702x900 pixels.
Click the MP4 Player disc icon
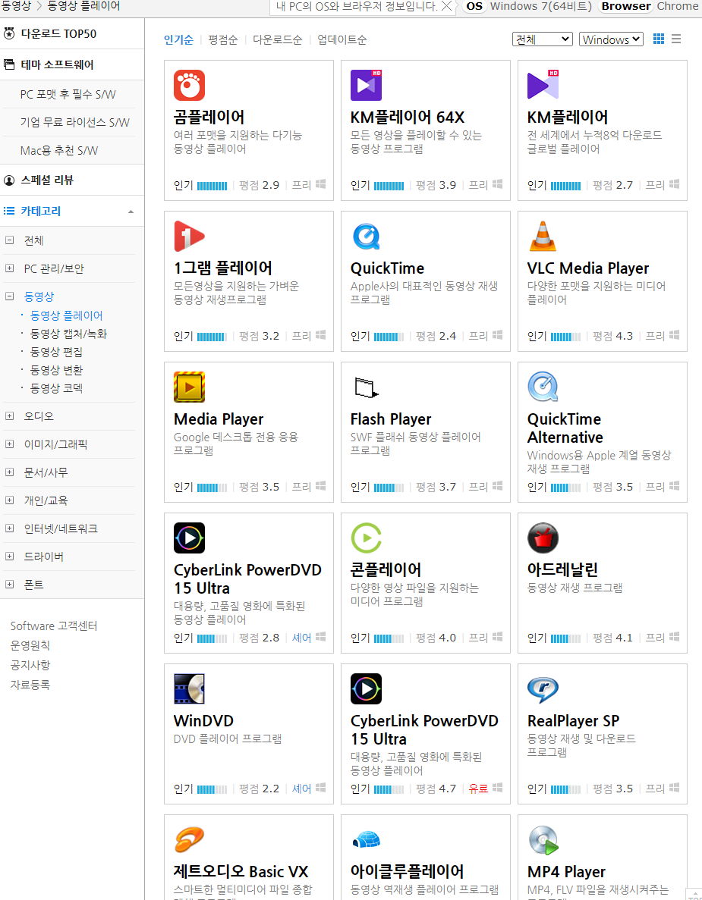tap(543, 840)
